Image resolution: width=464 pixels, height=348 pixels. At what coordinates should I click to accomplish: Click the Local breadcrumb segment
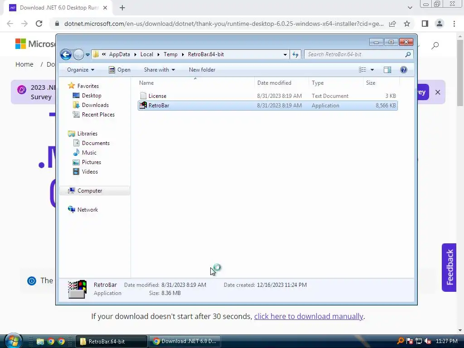click(x=147, y=54)
